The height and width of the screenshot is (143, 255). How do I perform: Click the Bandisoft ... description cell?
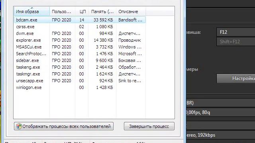130,20
